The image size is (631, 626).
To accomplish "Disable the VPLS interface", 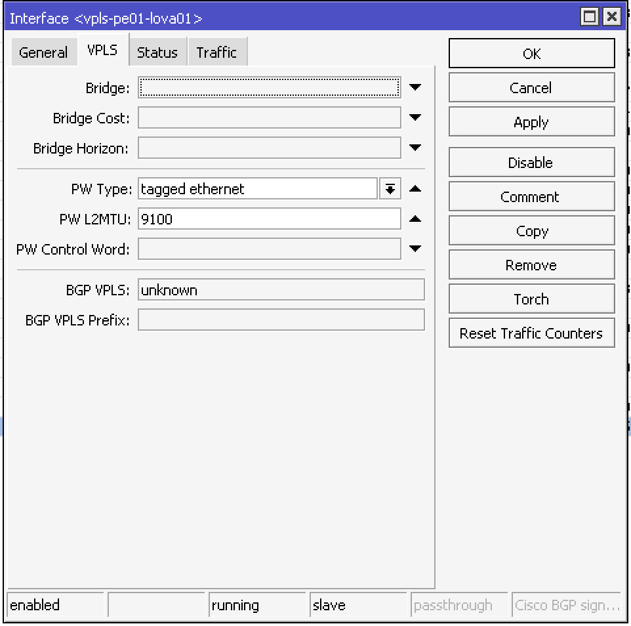I will 531,163.
